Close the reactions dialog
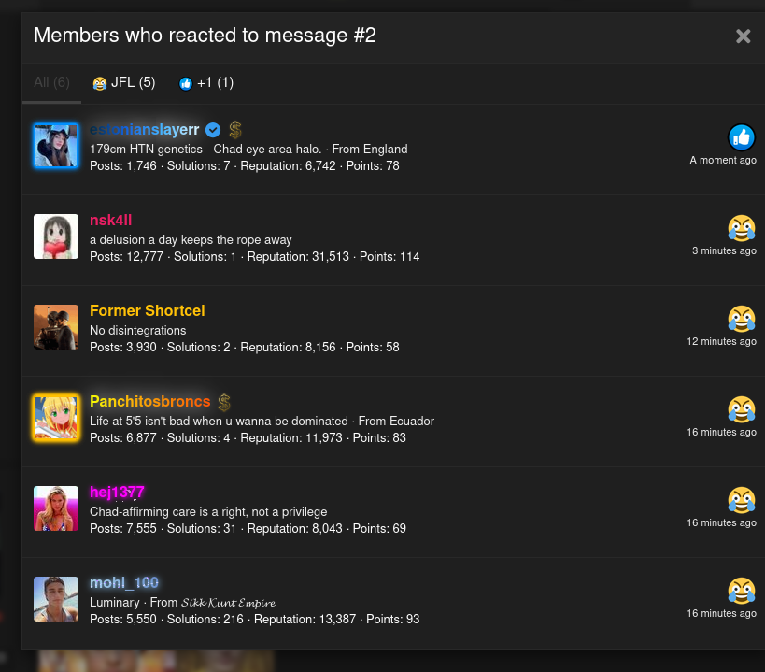The height and width of the screenshot is (672, 765). pyautogui.click(x=743, y=36)
